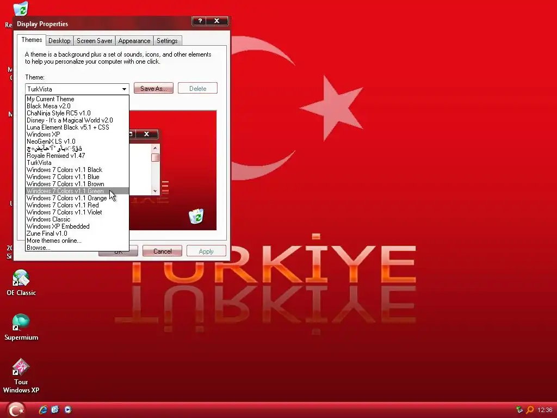The height and width of the screenshot is (418, 557).
Task: Select Windows 7 Colors v1.1 Violet
Action: (x=77, y=212)
